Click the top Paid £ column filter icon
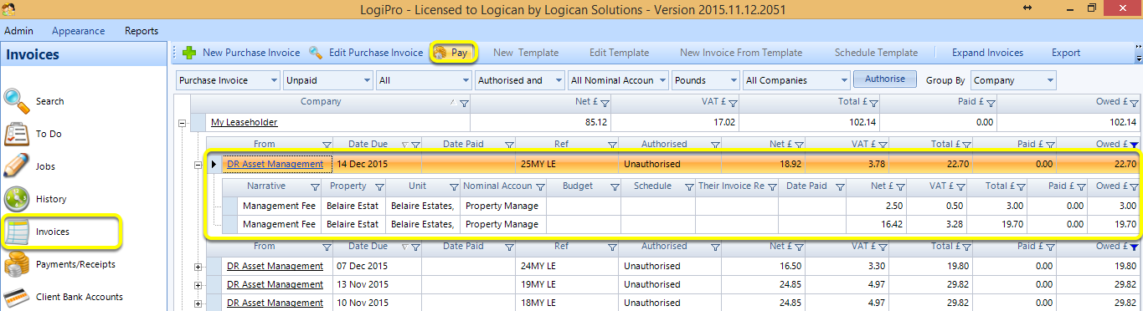This screenshot has height=311, width=1143. (x=991, y=103)
